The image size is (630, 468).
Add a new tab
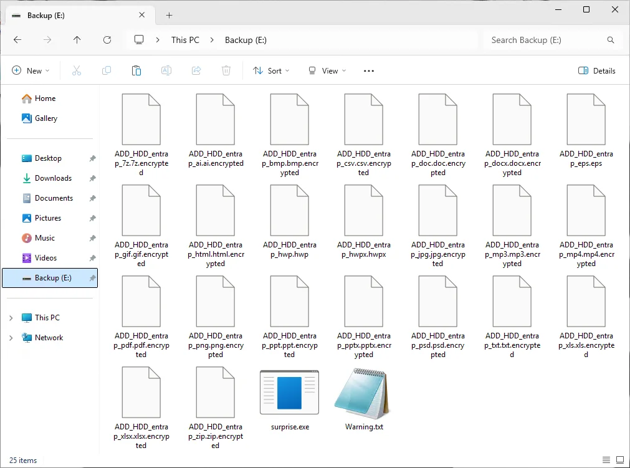coord(169,16)
